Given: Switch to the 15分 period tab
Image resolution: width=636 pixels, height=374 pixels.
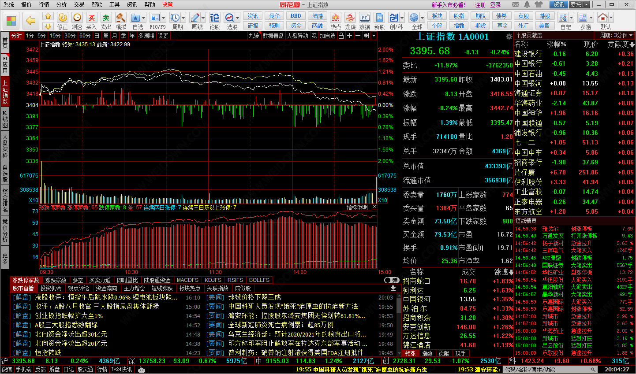Looking at the screenshot, I should tap(55, 36).
